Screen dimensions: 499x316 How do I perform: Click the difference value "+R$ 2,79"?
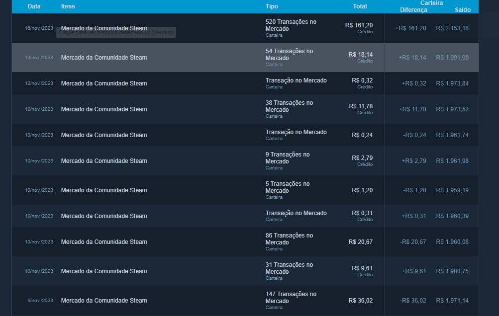click(414, 161)
